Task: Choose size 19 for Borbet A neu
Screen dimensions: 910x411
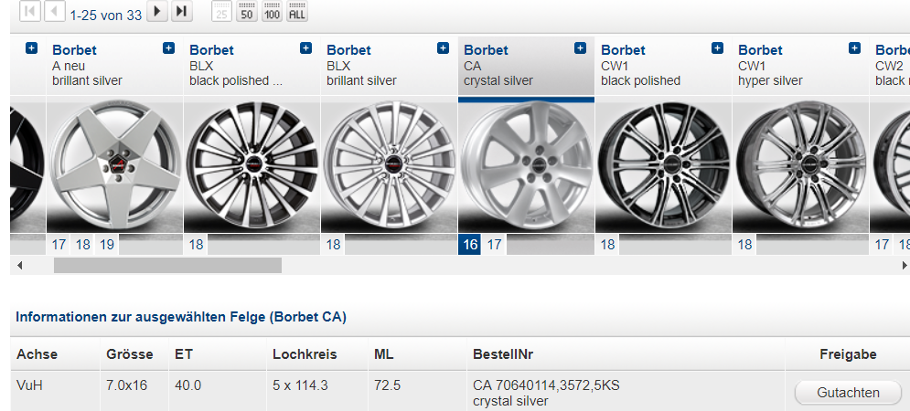Action: (x=107, y=245)
